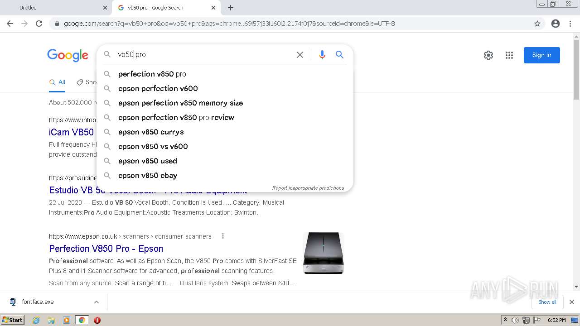Open the volume tray icon
The width and height of the screenshot is (580, 326).
pos(516,320)
